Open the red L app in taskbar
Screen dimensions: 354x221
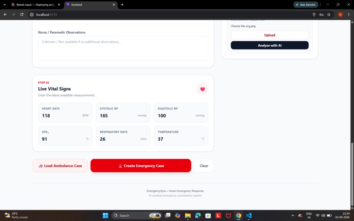point(218,216)
